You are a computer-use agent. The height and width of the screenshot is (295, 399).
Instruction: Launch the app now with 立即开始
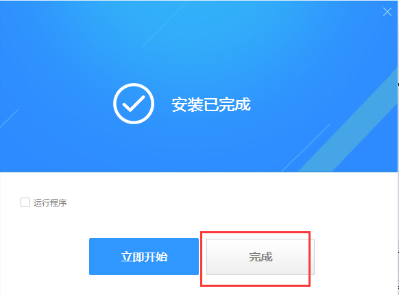coord(144,257)
